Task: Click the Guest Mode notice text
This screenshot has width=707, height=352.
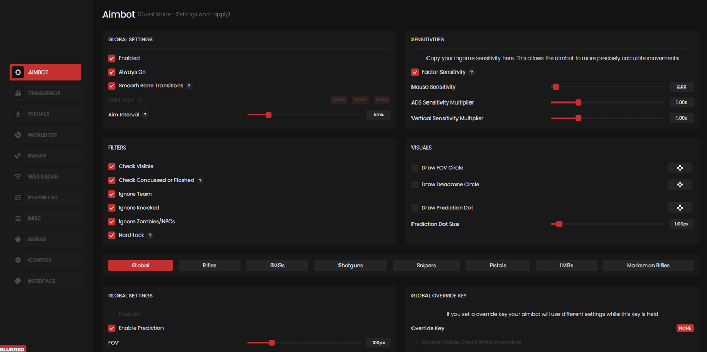Action: [184, 14]
